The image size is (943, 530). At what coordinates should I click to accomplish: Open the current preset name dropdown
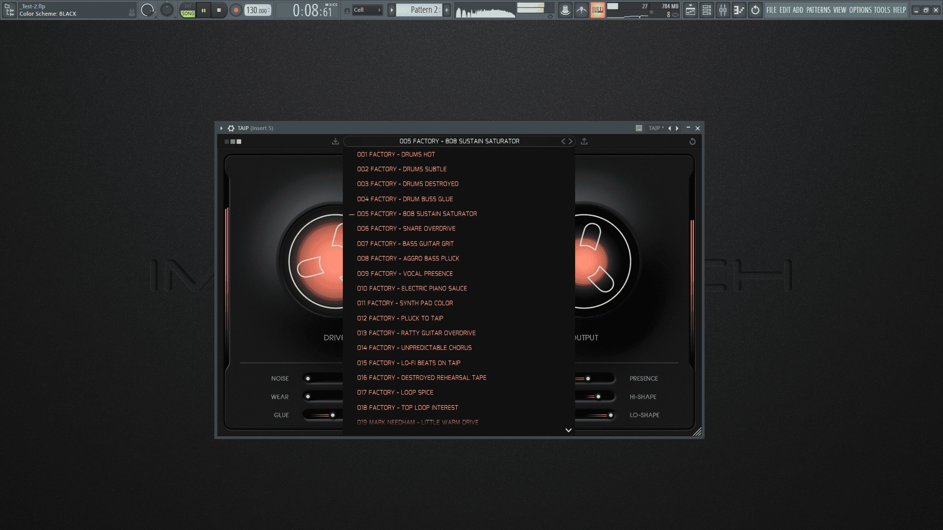(x=459, y=141)
